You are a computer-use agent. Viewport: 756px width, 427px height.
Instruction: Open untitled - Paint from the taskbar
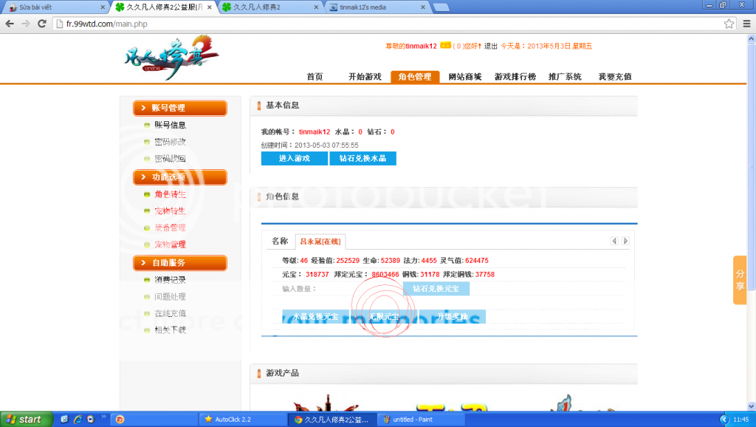pyautogui.click(x=422, y=420)
